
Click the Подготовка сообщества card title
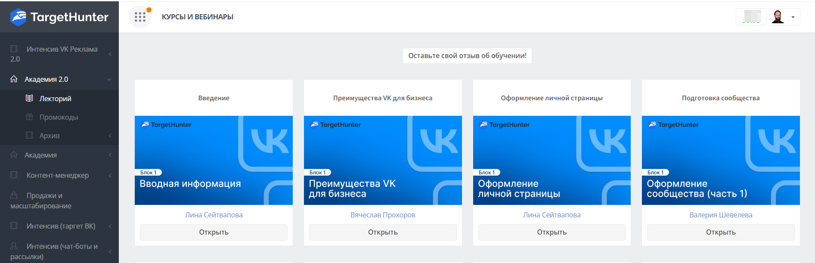[721, 98]
